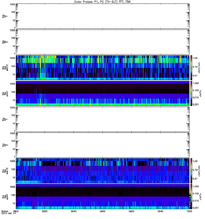Click the thc fbk scm1 spectrogram panel
This screenshot has height=219, width=205.
tap(103, 197)
